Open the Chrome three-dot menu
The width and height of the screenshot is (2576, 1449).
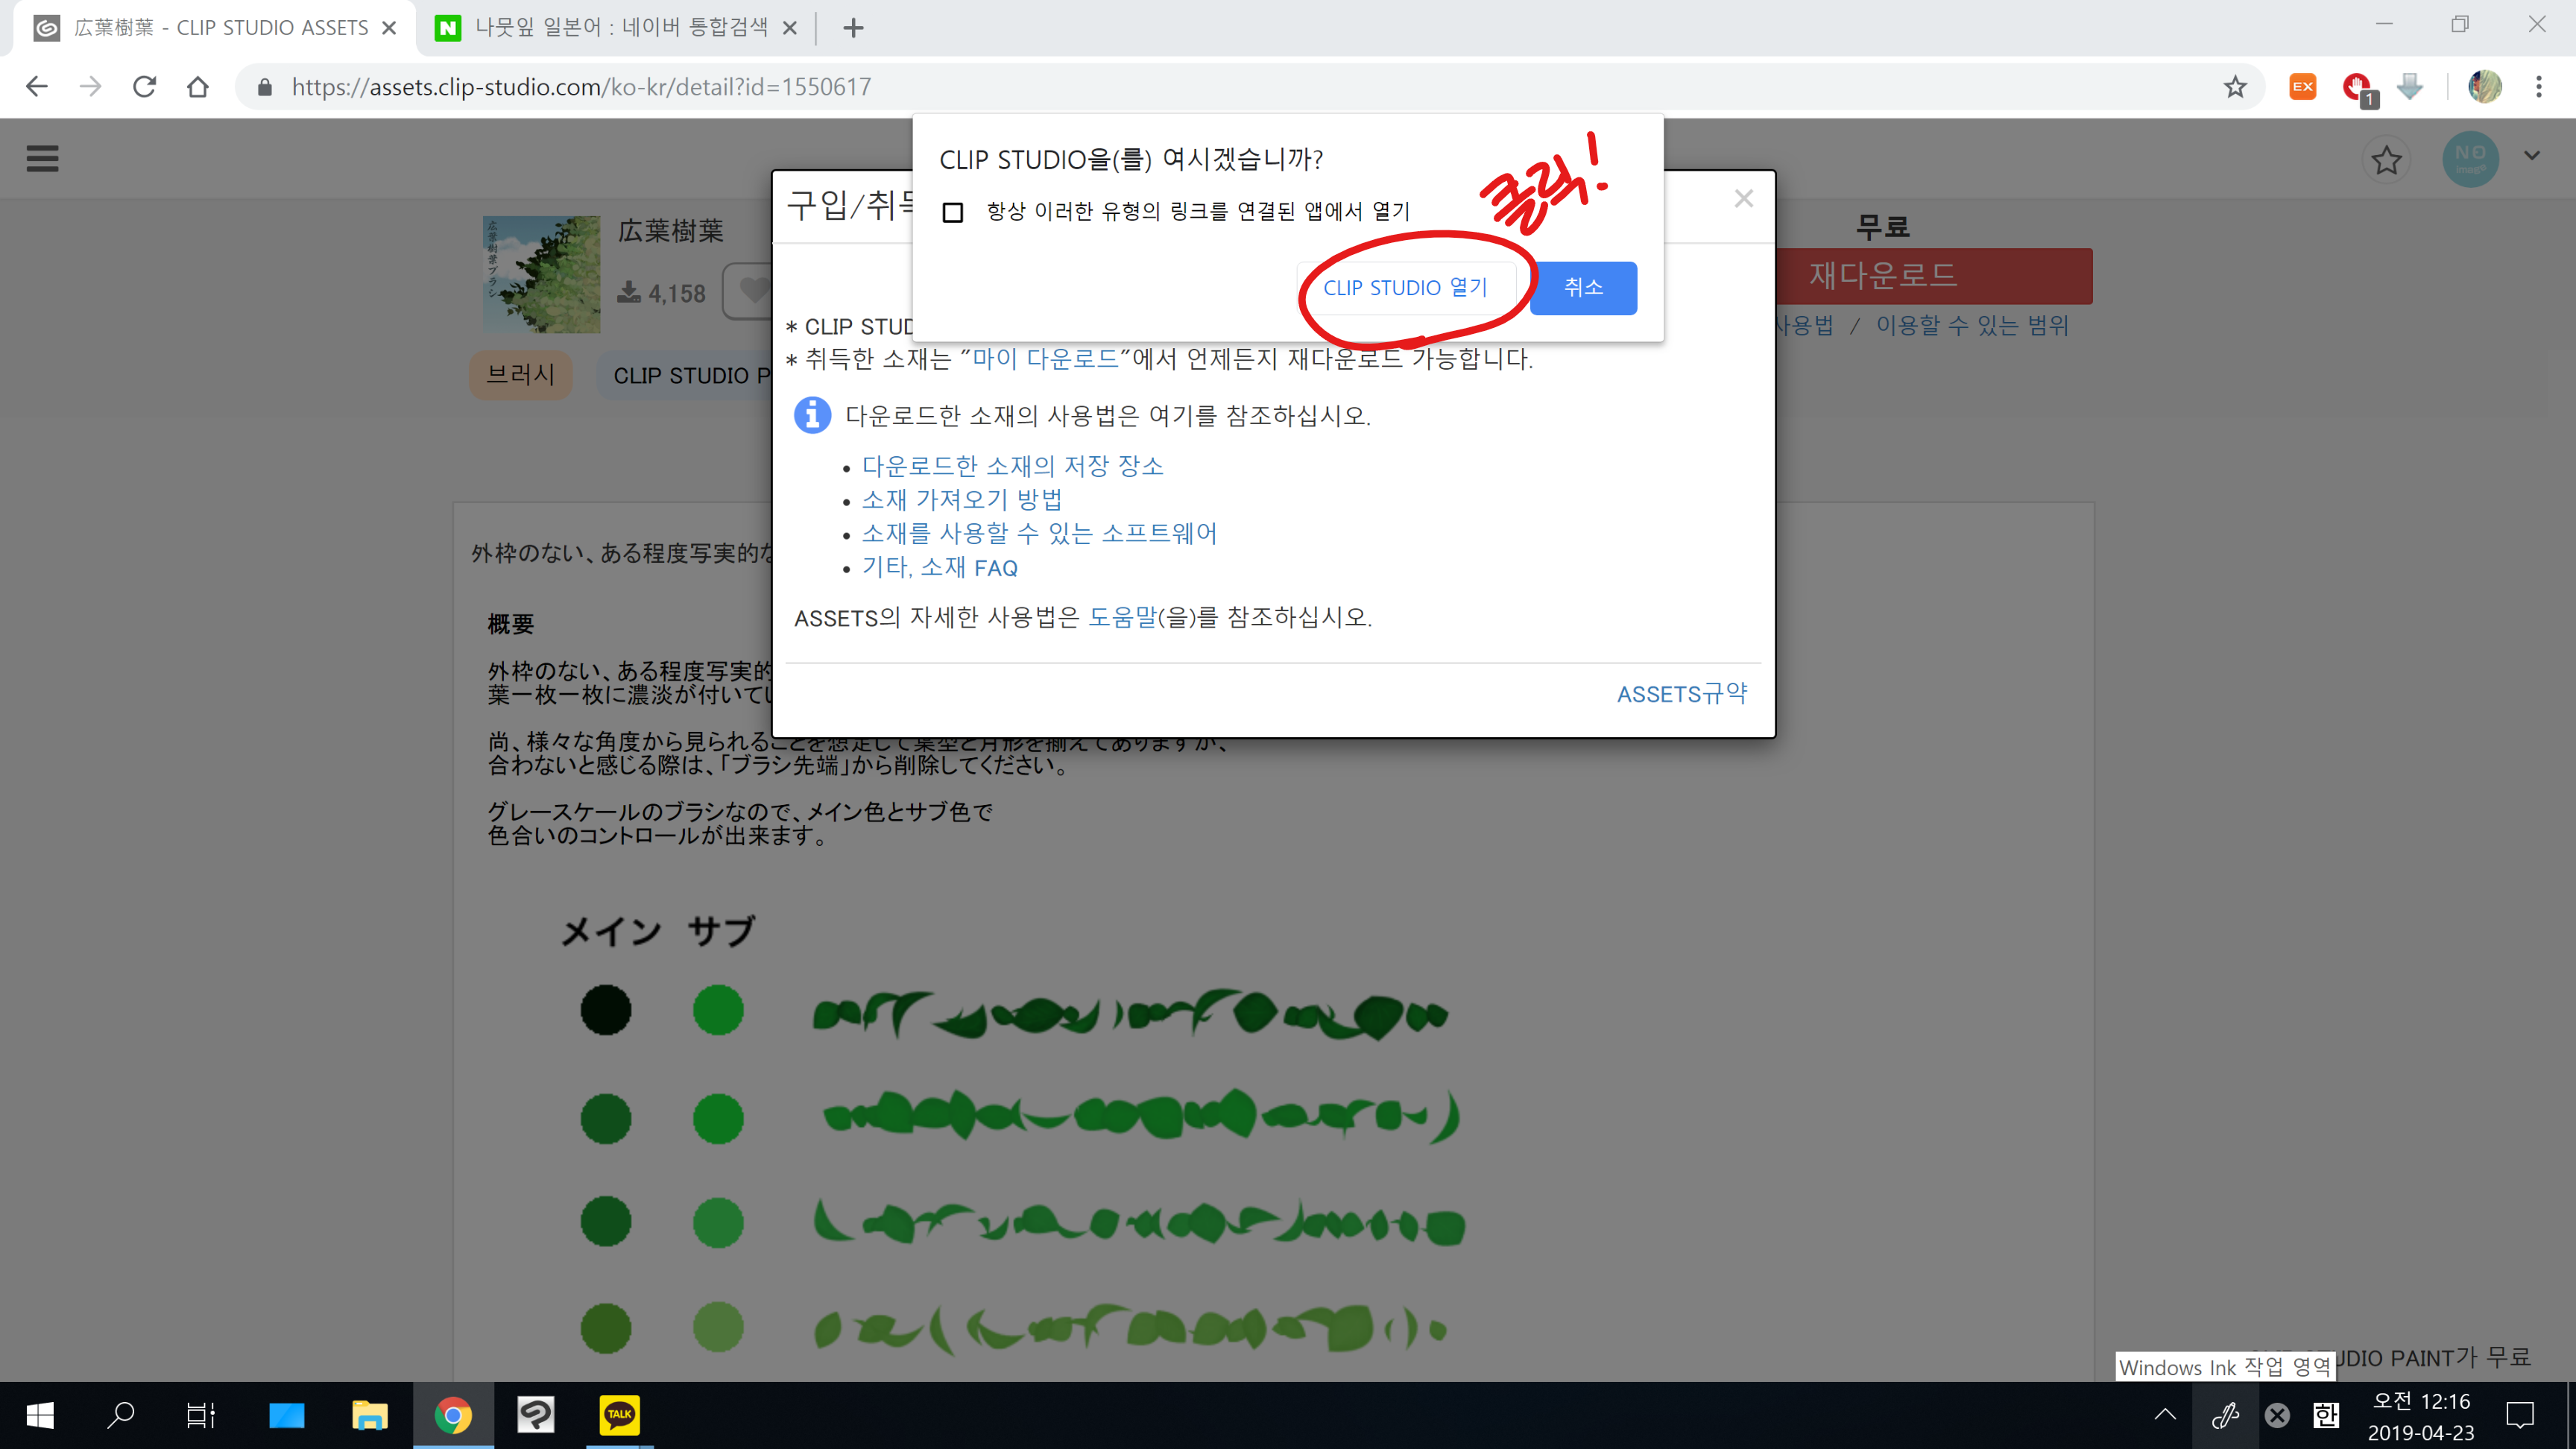click(x=2538, y=87)
